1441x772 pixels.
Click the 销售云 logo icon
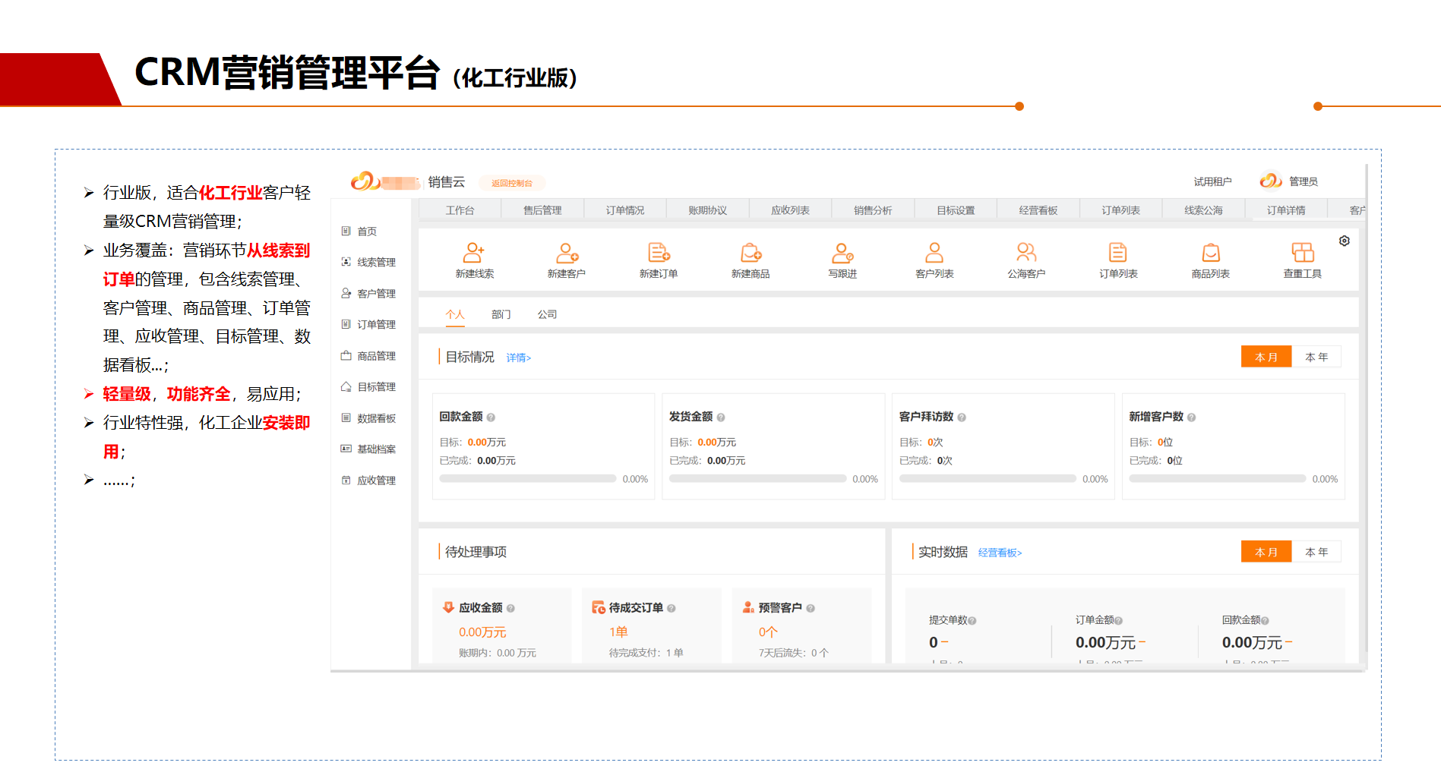click(365, 181)
